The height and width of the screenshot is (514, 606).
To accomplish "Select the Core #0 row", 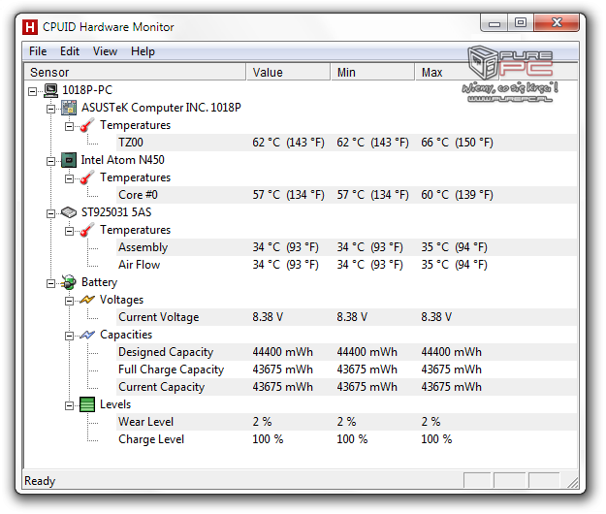I will point(347,195).
